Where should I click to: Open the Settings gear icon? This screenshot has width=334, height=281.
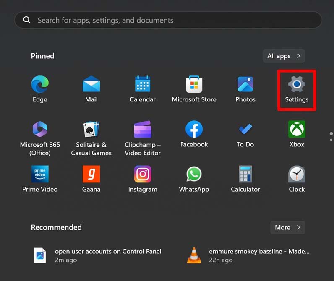point(297,85)
